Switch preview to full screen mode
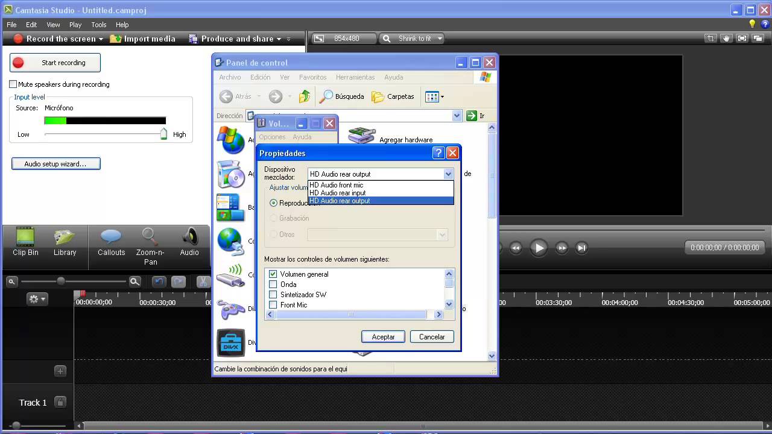This screenshot has height=434, width=772. [742, 39]
